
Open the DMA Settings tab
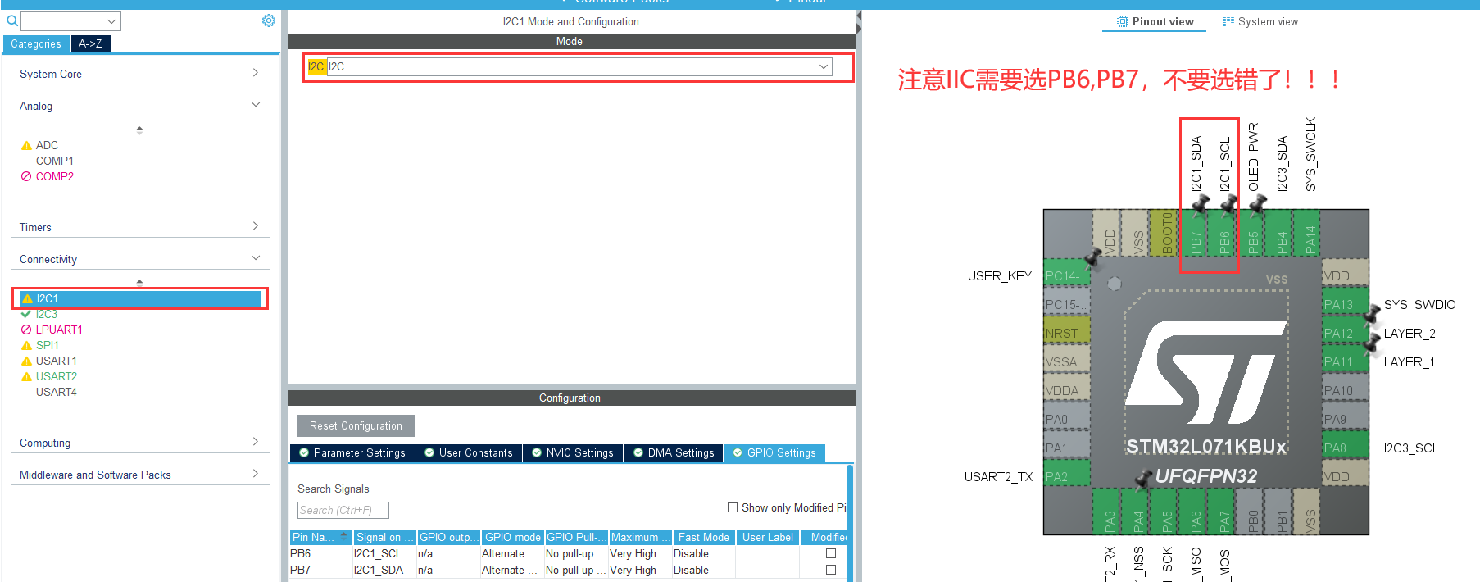[674, 452]
